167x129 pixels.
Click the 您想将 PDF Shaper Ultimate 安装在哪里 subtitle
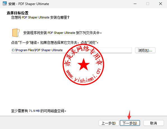40,17
